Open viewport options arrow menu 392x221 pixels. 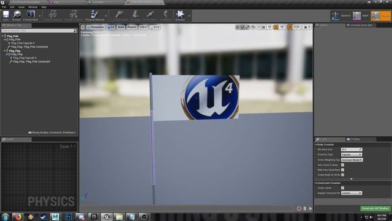tap(83, 27)
